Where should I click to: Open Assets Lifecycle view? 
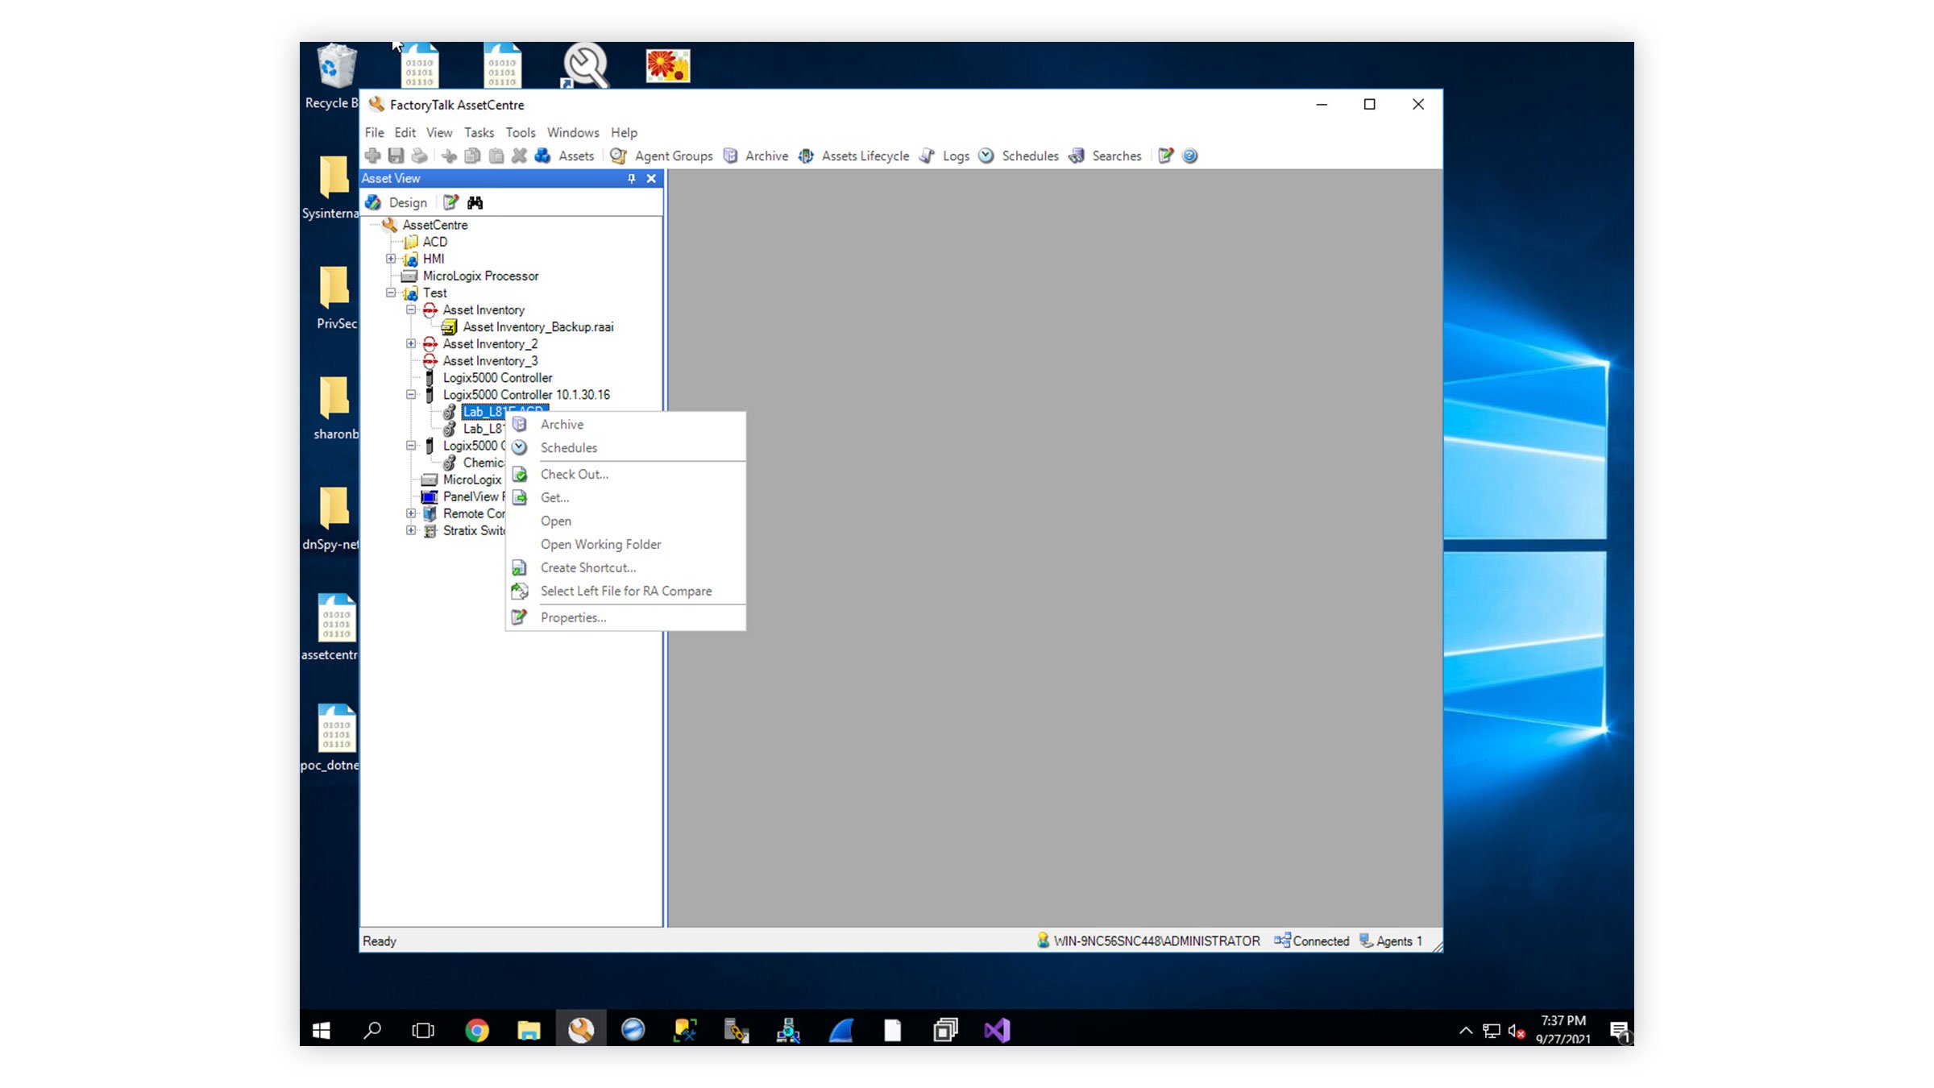click(x=854, y=156)
